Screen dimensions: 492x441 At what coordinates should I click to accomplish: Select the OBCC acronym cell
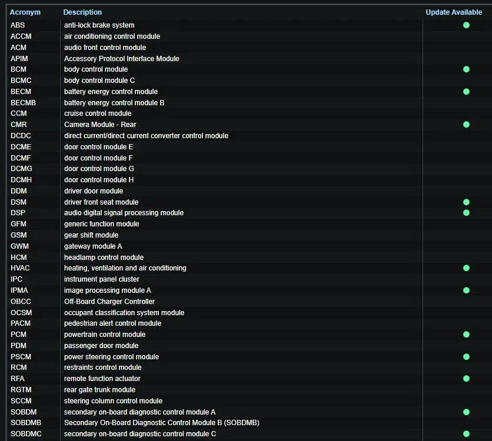(21, 302)
